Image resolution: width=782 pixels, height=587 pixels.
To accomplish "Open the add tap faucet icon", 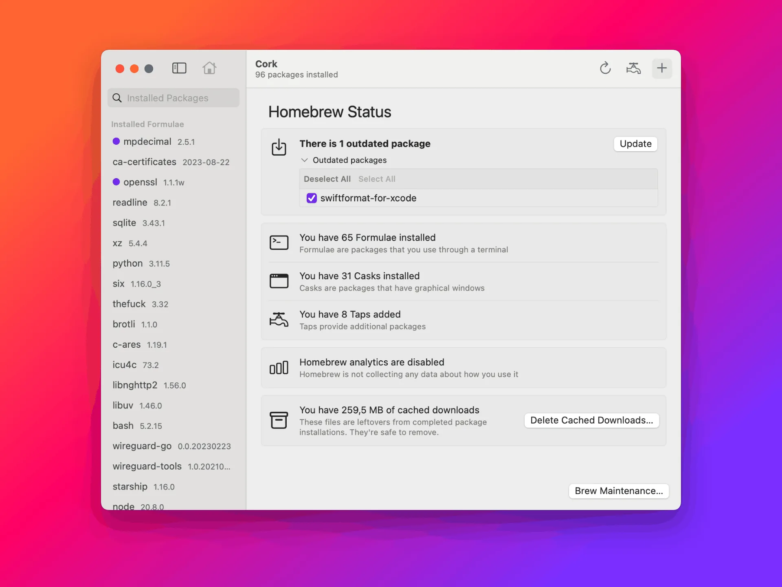I will click(x=633, y=68).
